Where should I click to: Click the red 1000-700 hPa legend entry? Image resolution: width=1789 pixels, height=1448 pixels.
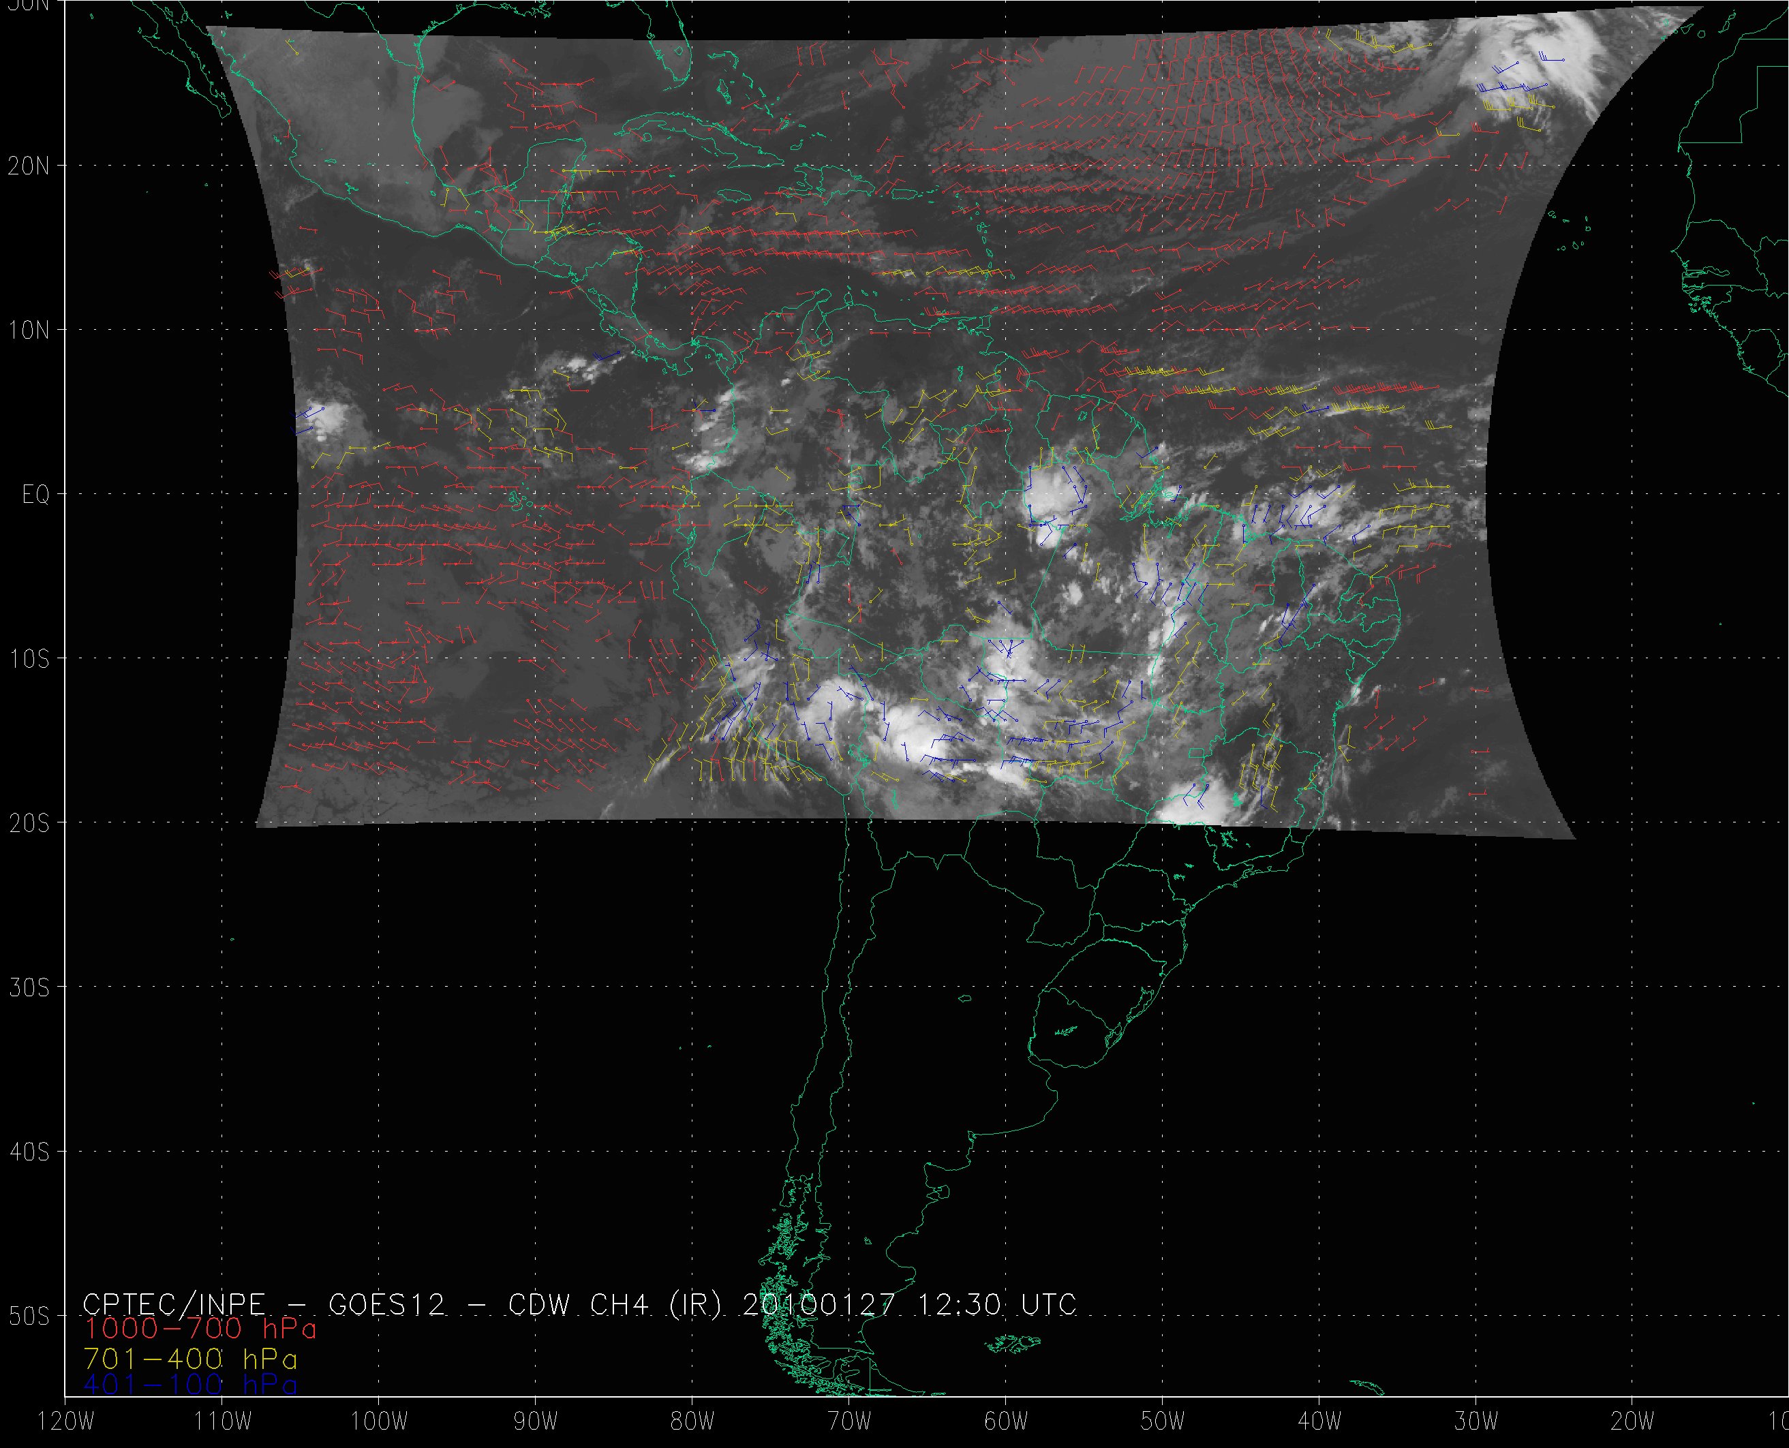tap(200, 1327)
